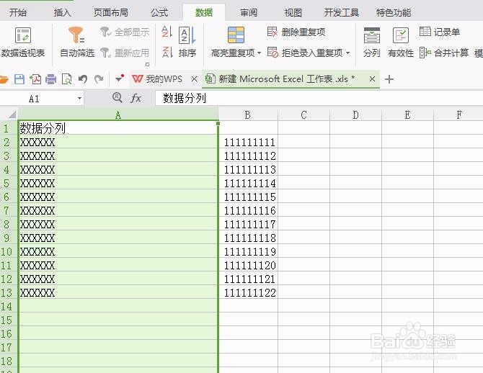This screenshot has width=483, height=373.
Task: Select cell B7 with 111111116
Action: [x=248, y=210]
